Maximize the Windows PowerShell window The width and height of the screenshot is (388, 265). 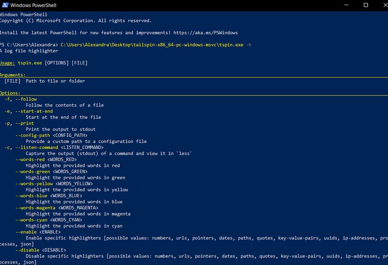(365, 5)
